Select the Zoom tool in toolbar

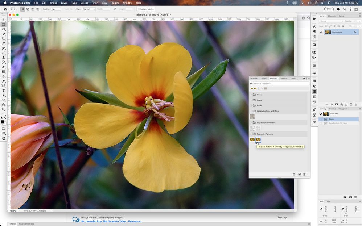[4, 109]
